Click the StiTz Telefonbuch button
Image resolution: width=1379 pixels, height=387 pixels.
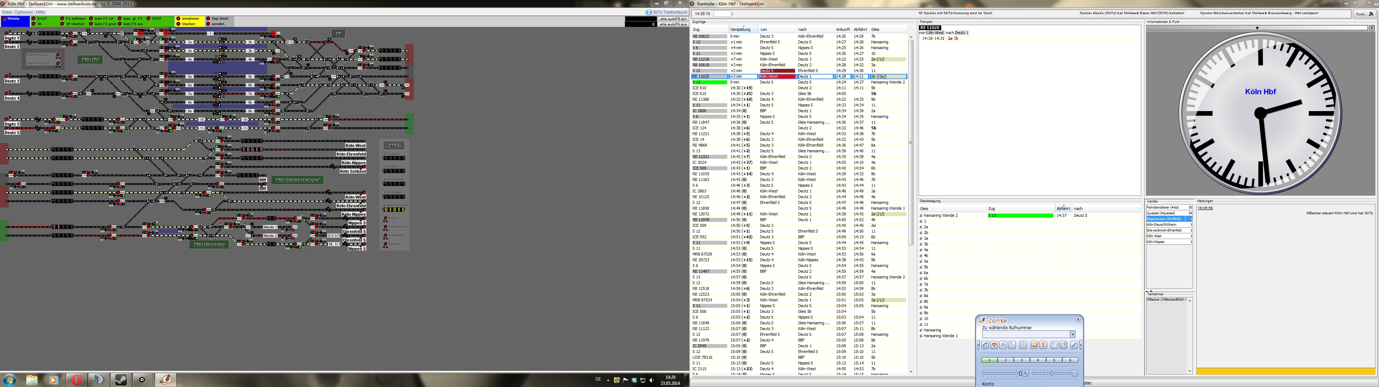(x=667, y=12)
